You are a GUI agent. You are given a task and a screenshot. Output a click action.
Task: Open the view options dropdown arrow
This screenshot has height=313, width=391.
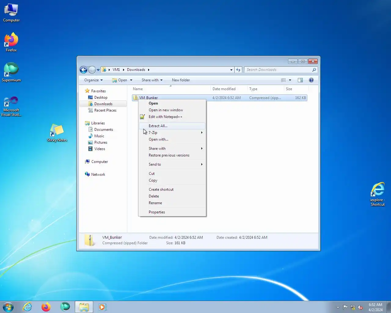coord(290,80)
